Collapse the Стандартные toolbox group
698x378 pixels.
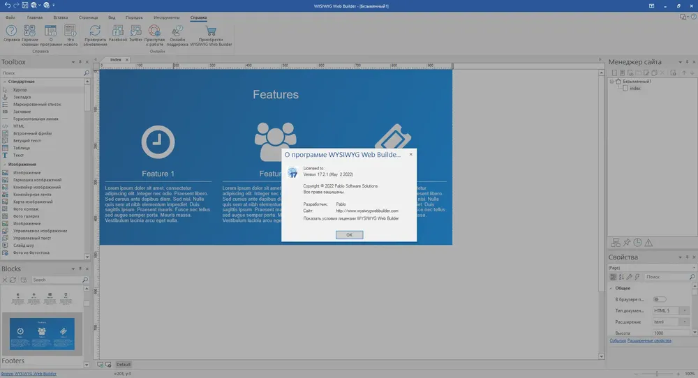coord(5,82)
